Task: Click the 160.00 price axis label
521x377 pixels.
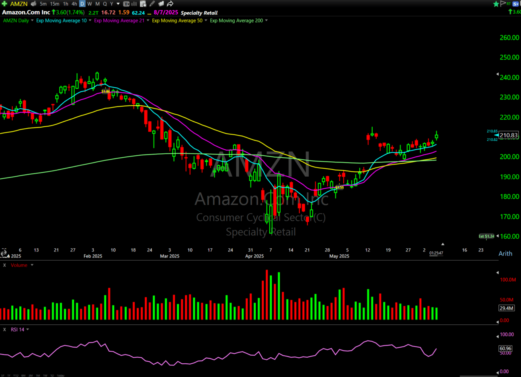Action: pyautogui.click(x=509, y=236)
